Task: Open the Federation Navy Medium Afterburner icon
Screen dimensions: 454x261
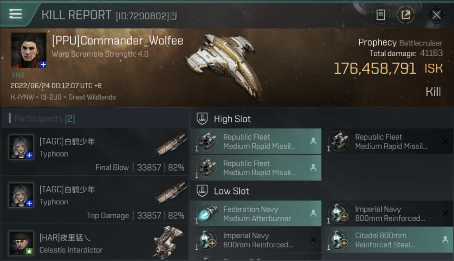Action: 207,214
